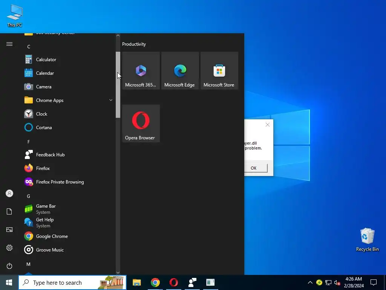The image size is (386, 290).
Task: Click the green security tray icon
Action: click(x=319, y=282)
